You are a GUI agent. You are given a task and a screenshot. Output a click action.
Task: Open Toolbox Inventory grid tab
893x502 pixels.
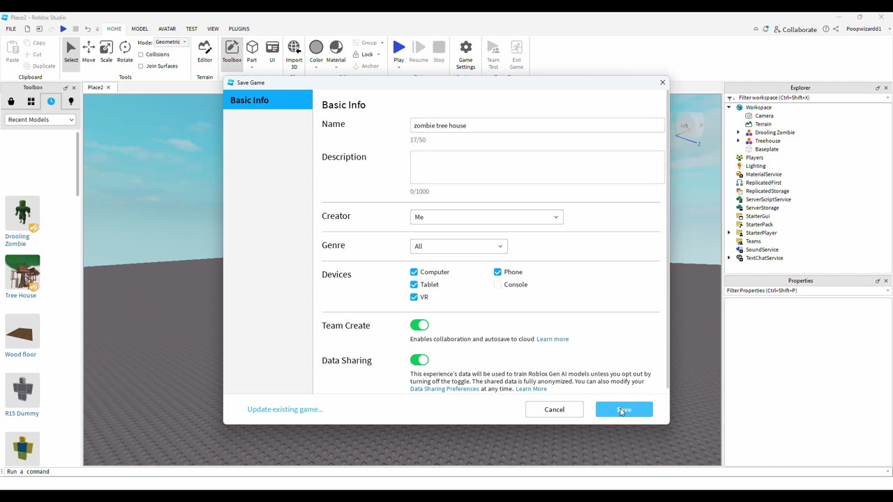[31, 101]
